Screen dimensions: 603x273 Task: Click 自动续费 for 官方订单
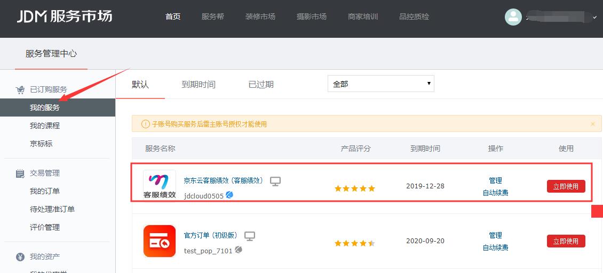coord(495,247)
